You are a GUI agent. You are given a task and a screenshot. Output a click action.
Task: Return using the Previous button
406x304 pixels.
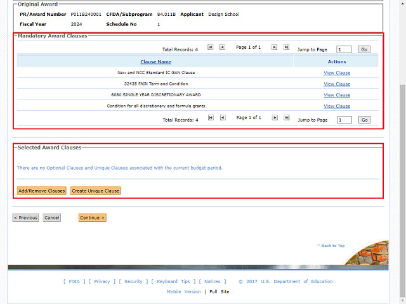coord(25,218)
